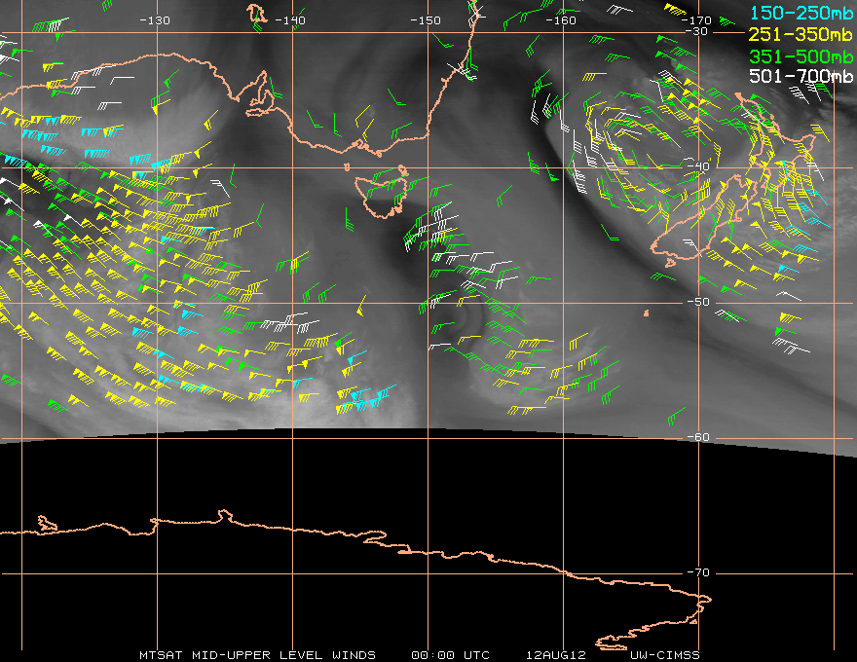
Task: Click the -160 longitude label
Action: [561, 20]
